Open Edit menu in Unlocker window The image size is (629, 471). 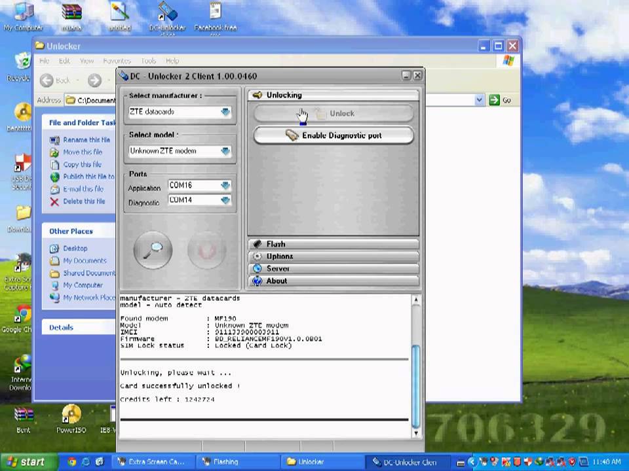pyautogui.click(x=64, y=61)
